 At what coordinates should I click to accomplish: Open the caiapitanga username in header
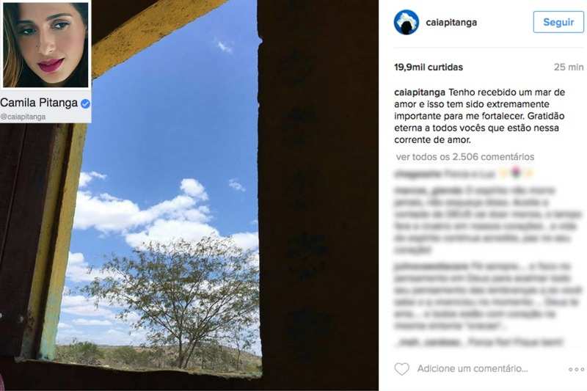click(x=451, y=23)
